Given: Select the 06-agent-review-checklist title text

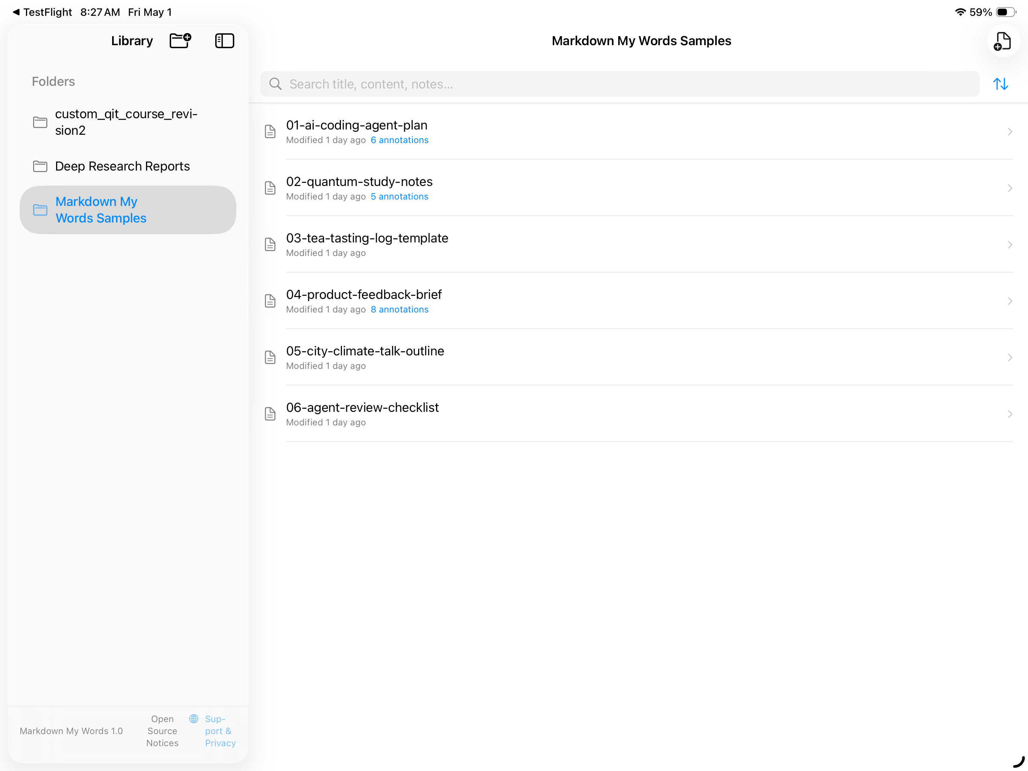Looking at the screenshot, I should tap(362, 407).
